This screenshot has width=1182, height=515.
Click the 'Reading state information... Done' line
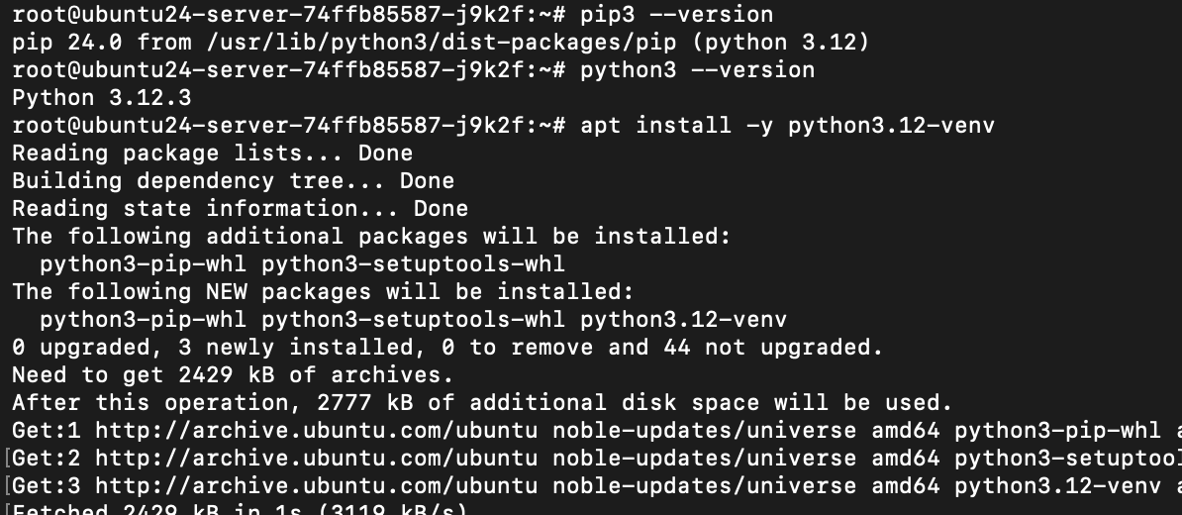point(240,209)
